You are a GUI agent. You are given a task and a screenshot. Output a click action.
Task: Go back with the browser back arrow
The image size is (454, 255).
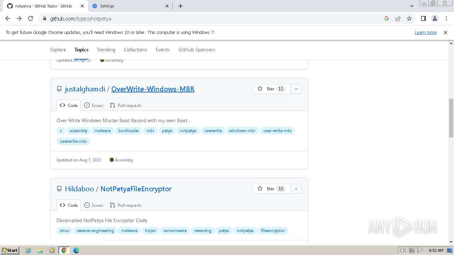click(8, 18)
